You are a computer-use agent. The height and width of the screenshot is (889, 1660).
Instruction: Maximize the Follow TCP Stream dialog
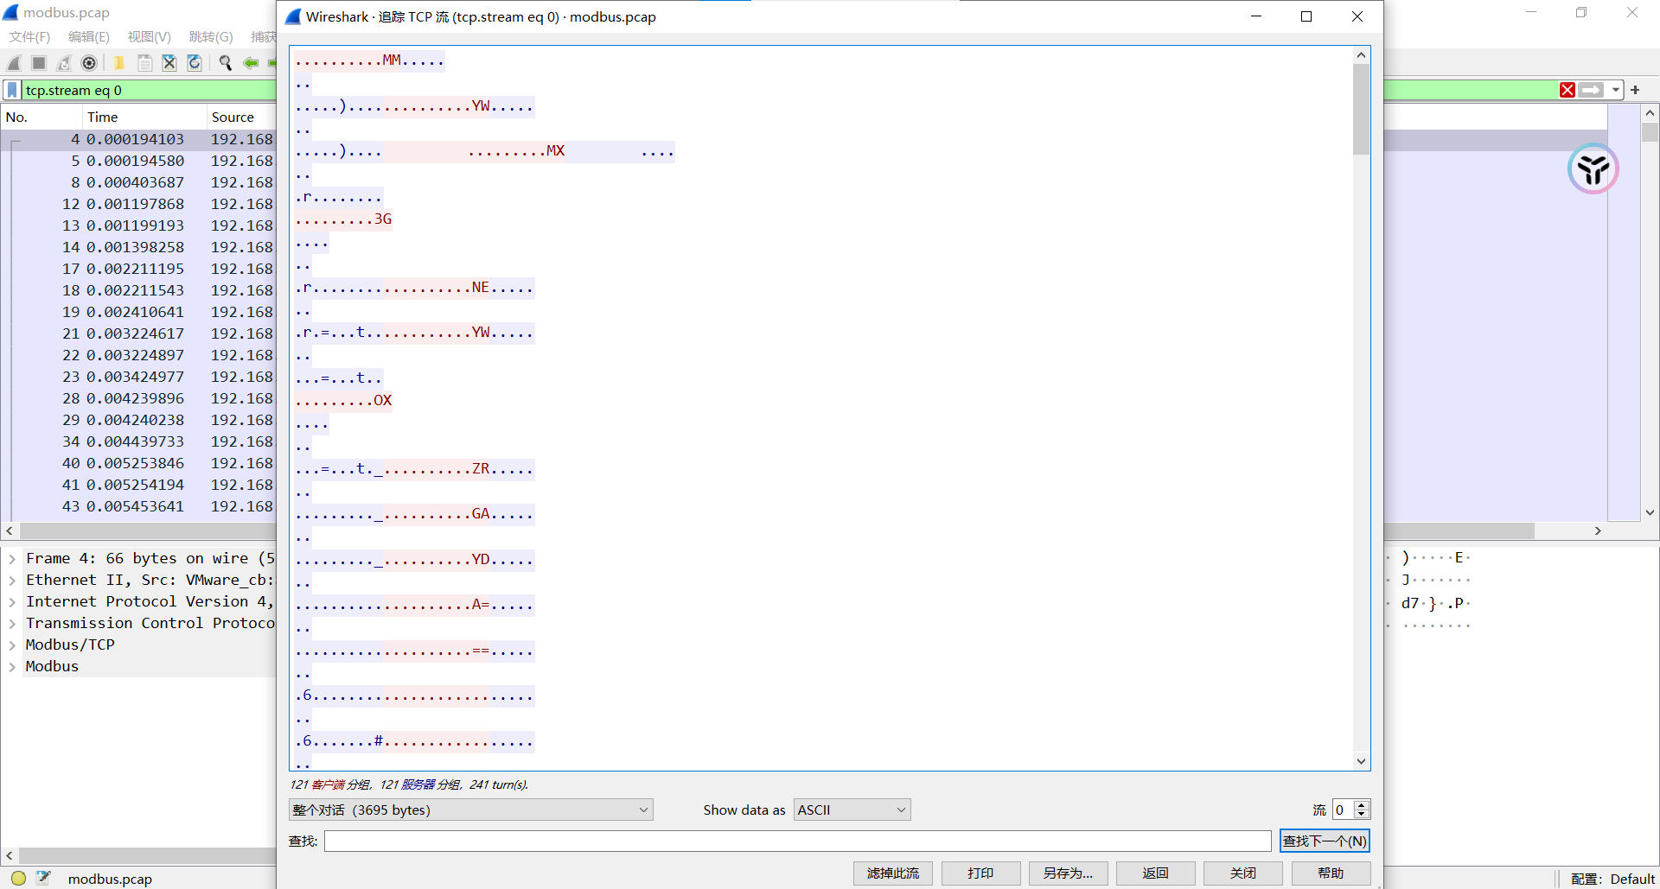[1306, 16]
